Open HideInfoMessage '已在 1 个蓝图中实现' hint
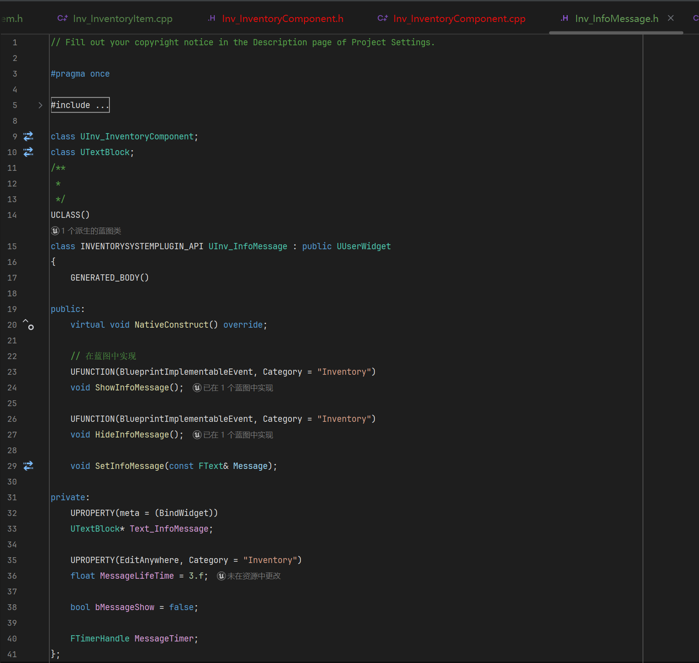 (238, 434)
